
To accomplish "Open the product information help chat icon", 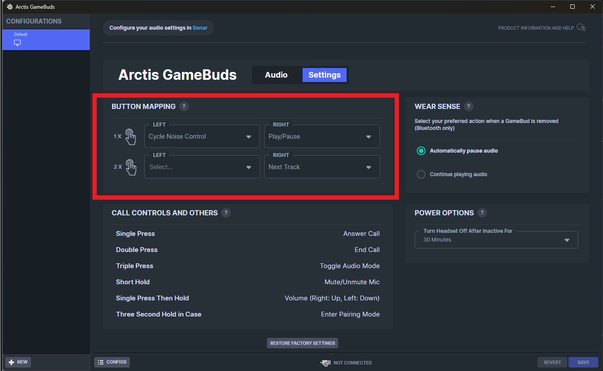I will (x=581, y=28).
